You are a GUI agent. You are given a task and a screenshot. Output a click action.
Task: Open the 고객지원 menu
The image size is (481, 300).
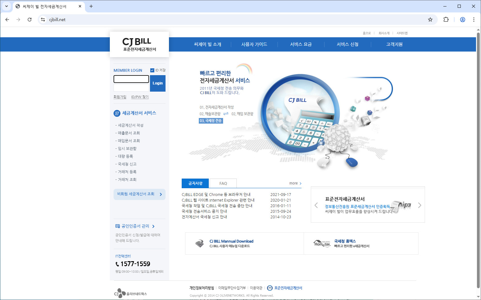(394, 44)
